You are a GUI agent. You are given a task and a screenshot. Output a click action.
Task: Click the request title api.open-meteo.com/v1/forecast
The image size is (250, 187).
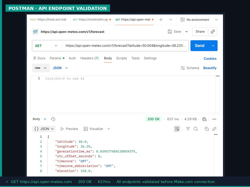click(72, 32)
